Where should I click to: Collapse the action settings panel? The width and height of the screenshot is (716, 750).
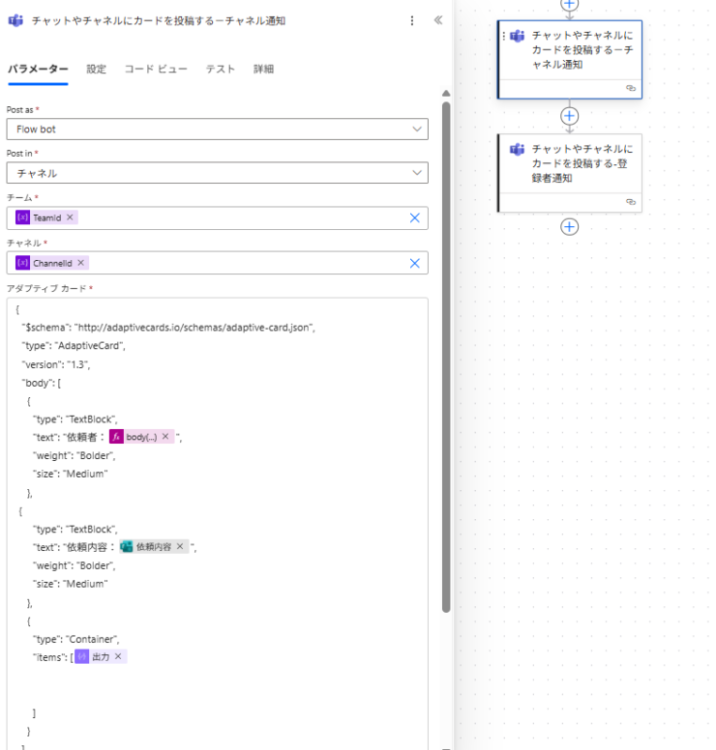[x=438, y=20]
